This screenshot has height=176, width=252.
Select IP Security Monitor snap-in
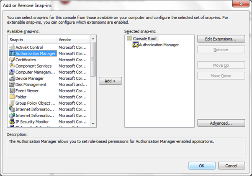pos(32,122)
